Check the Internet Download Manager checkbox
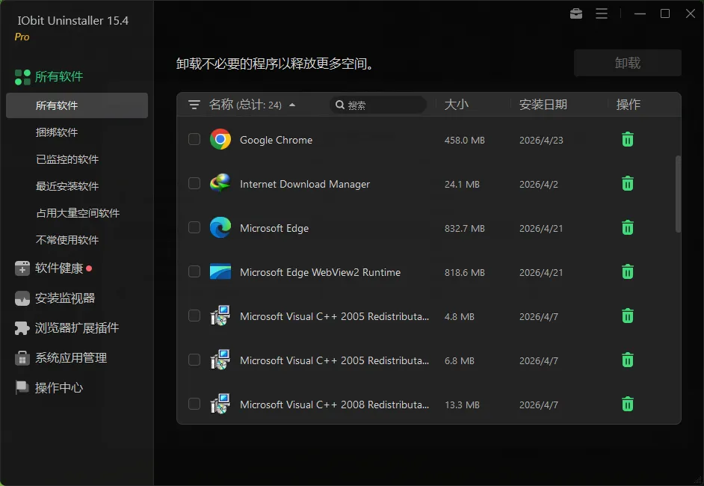Image resolution: width=704 pixels, height=486 pixels. click(194, 183)
